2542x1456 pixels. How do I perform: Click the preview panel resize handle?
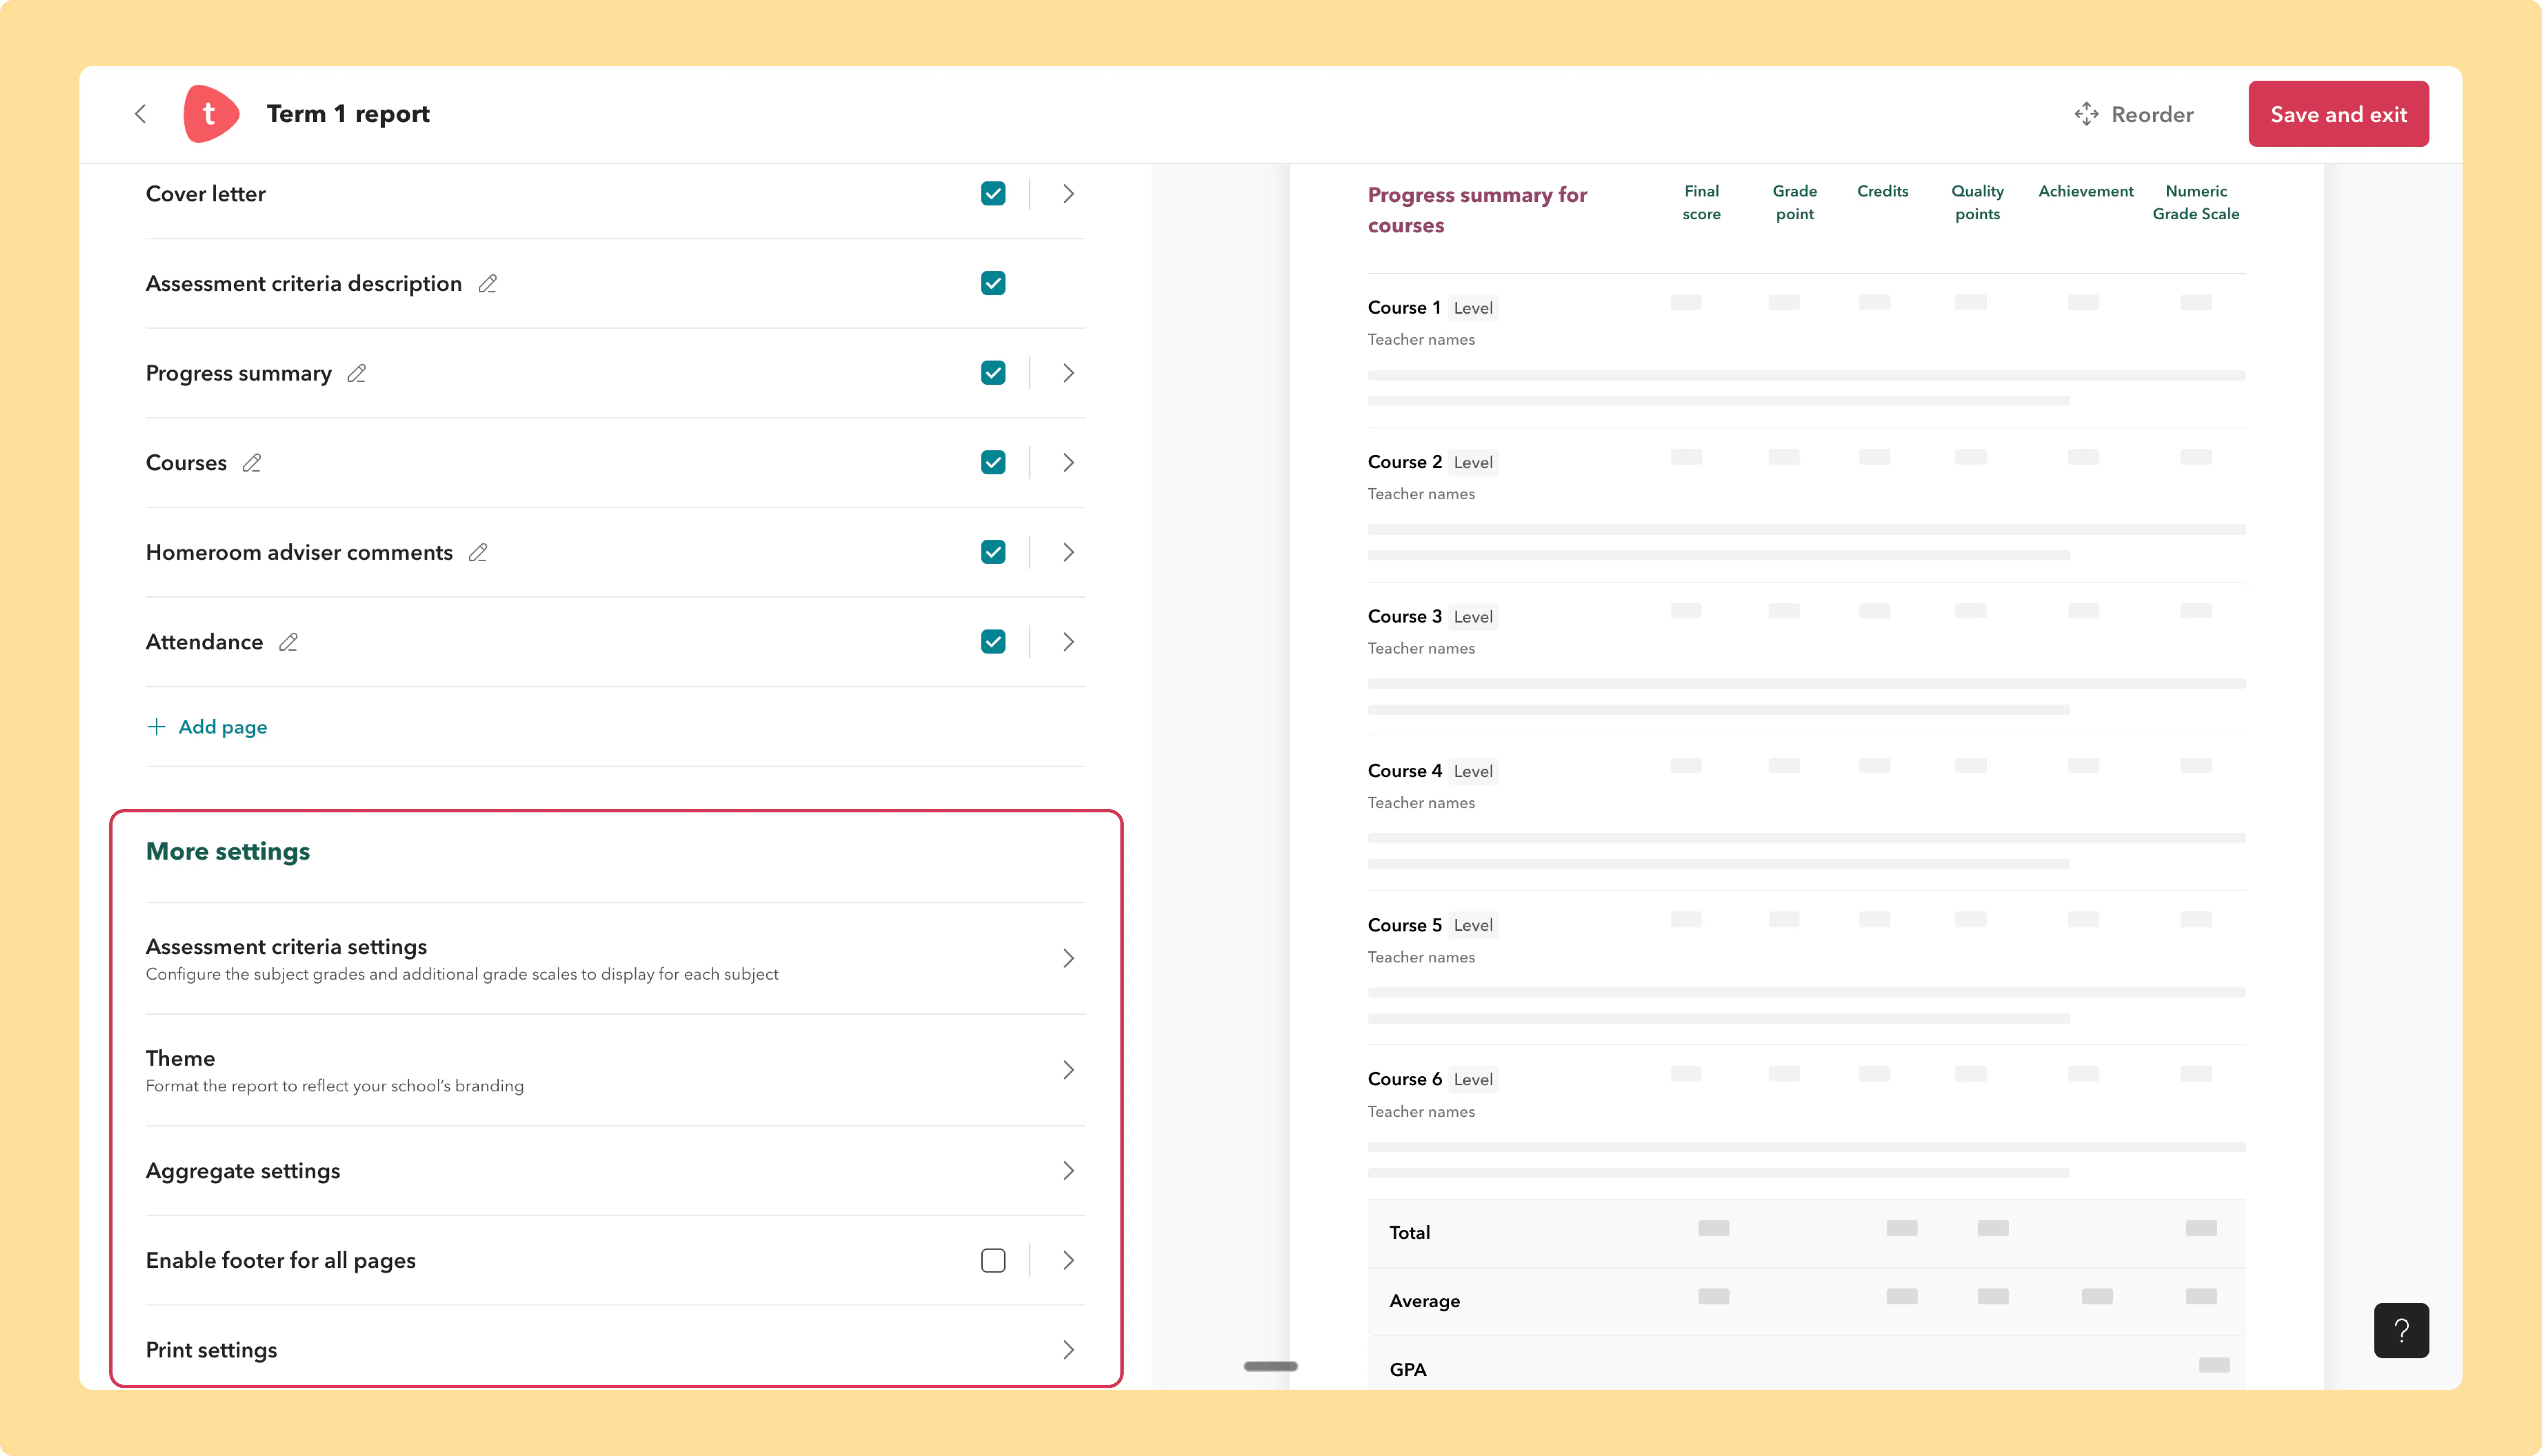pos(1270,1366)
